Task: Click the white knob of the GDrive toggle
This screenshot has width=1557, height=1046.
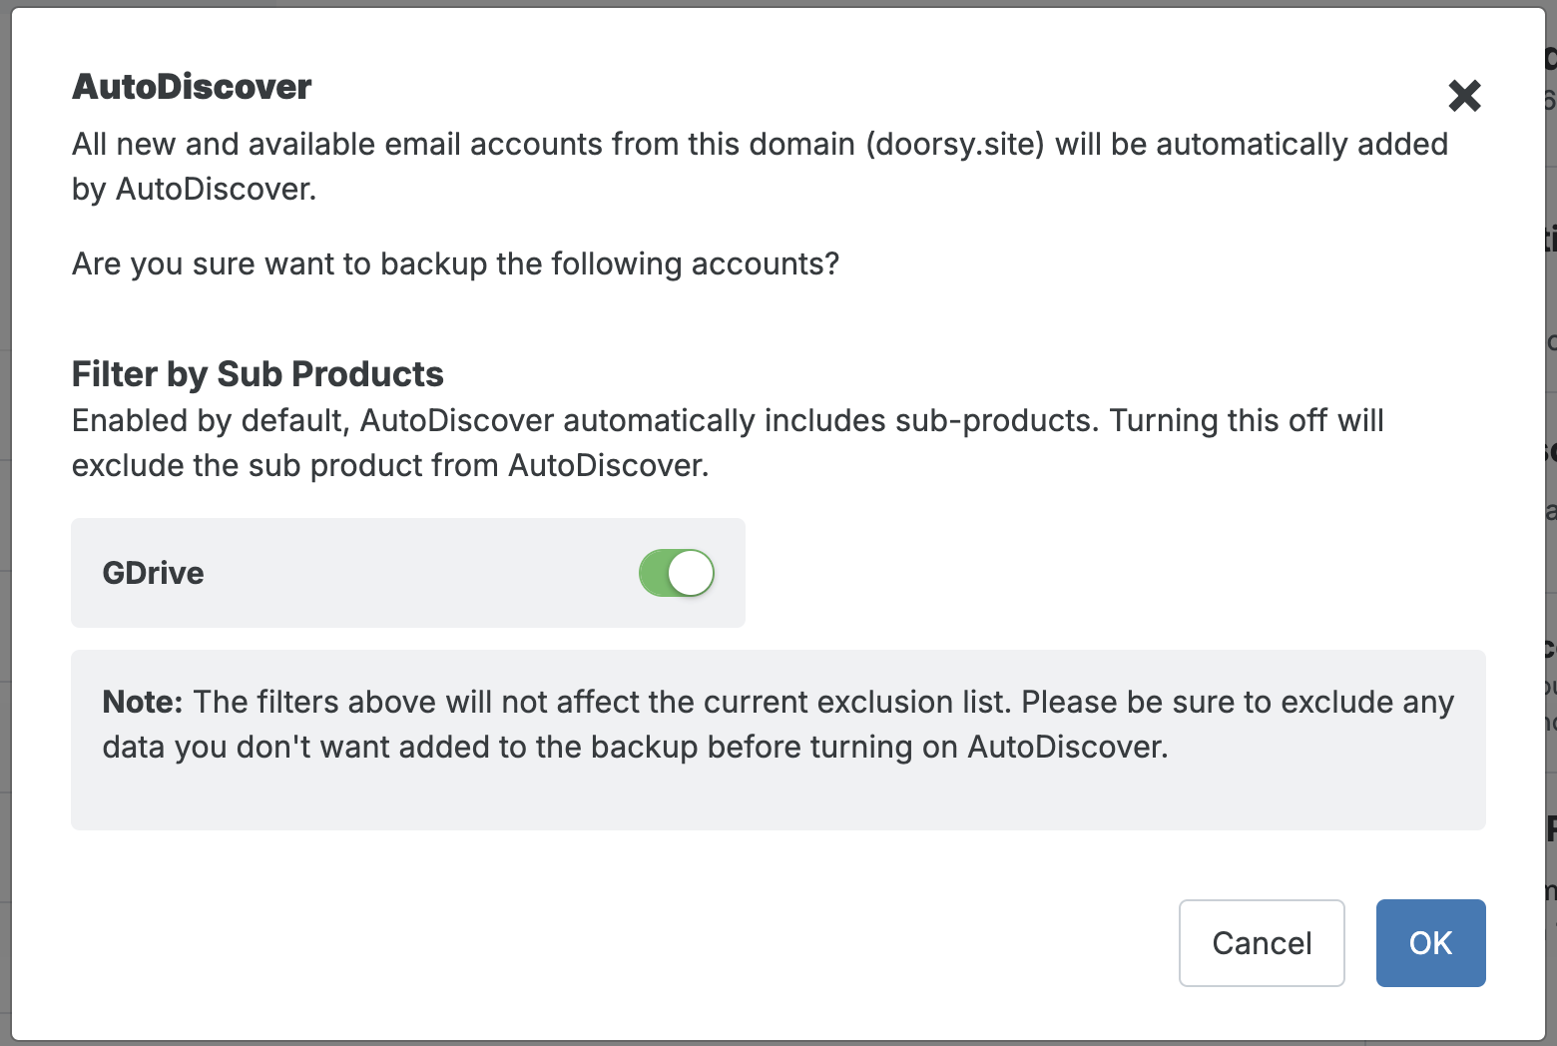Action: (691, 573)
